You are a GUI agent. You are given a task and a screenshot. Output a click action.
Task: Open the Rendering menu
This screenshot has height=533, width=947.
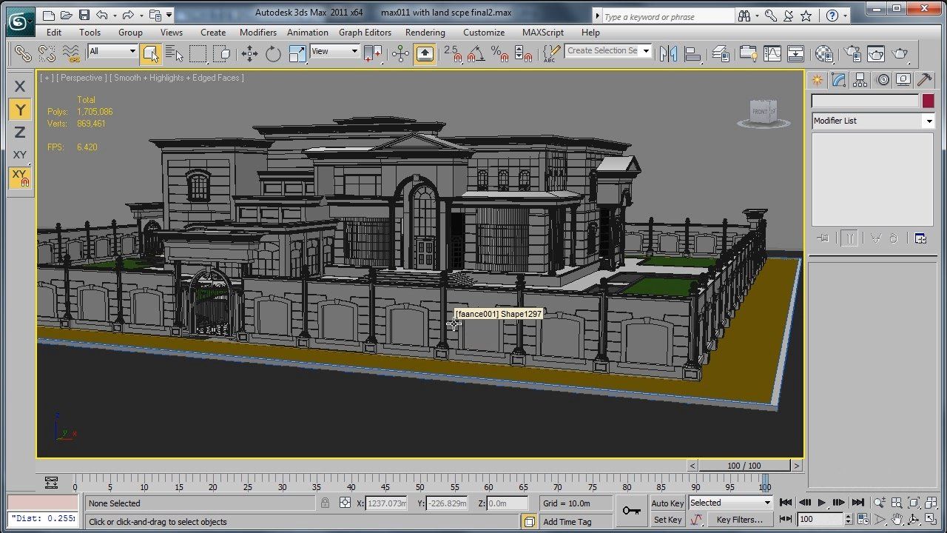(425, 33)
